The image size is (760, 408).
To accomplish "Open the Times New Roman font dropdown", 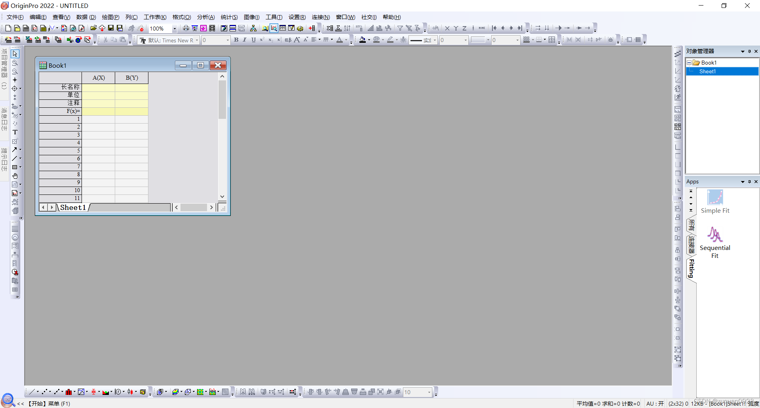I will point(197,40).
